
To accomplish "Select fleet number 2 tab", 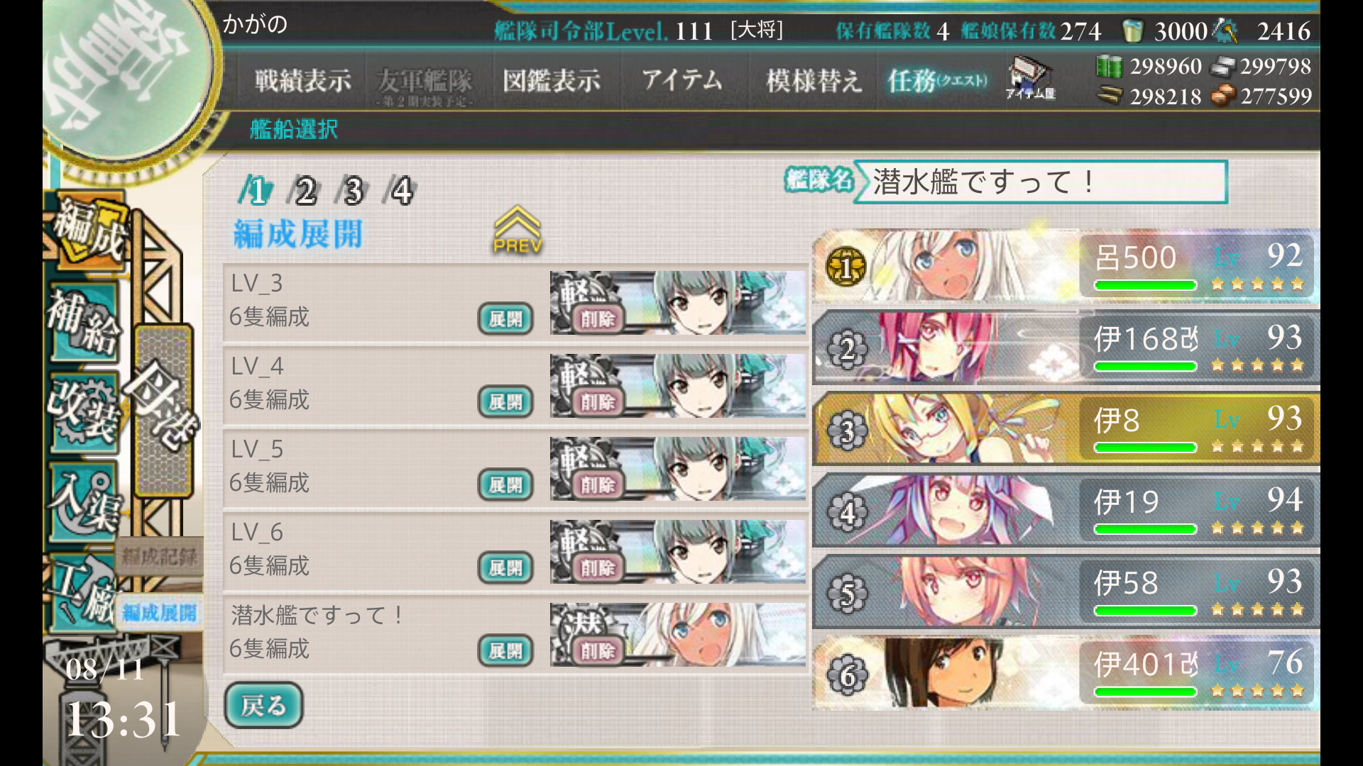I will coord(304,190).
